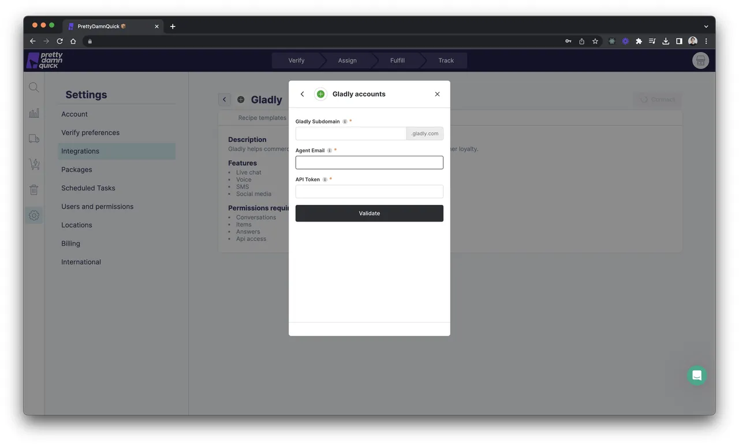Open the password key icon in address bar
Image resolution: width=739 pixels, height=446 pixels.
(568, 41)
